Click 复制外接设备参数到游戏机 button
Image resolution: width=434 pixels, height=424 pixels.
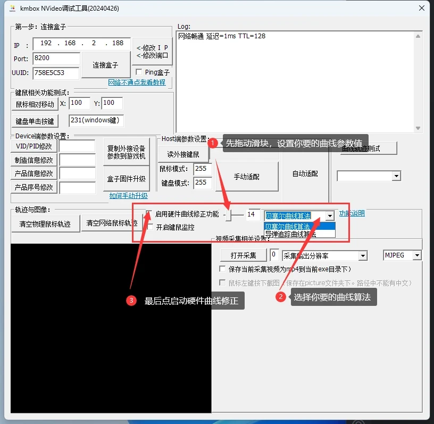(126, 152)
